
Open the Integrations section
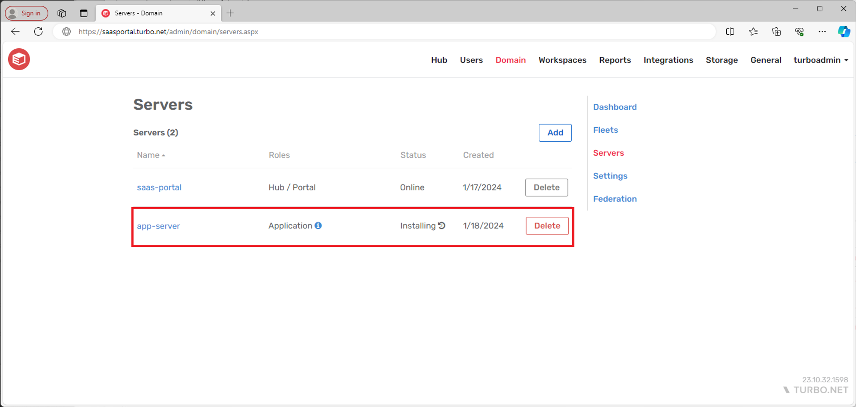pos(668,60)
